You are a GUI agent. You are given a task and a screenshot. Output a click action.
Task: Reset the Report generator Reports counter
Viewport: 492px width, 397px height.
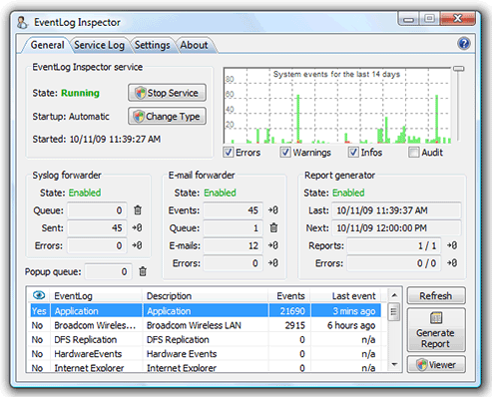pos(452,245)
